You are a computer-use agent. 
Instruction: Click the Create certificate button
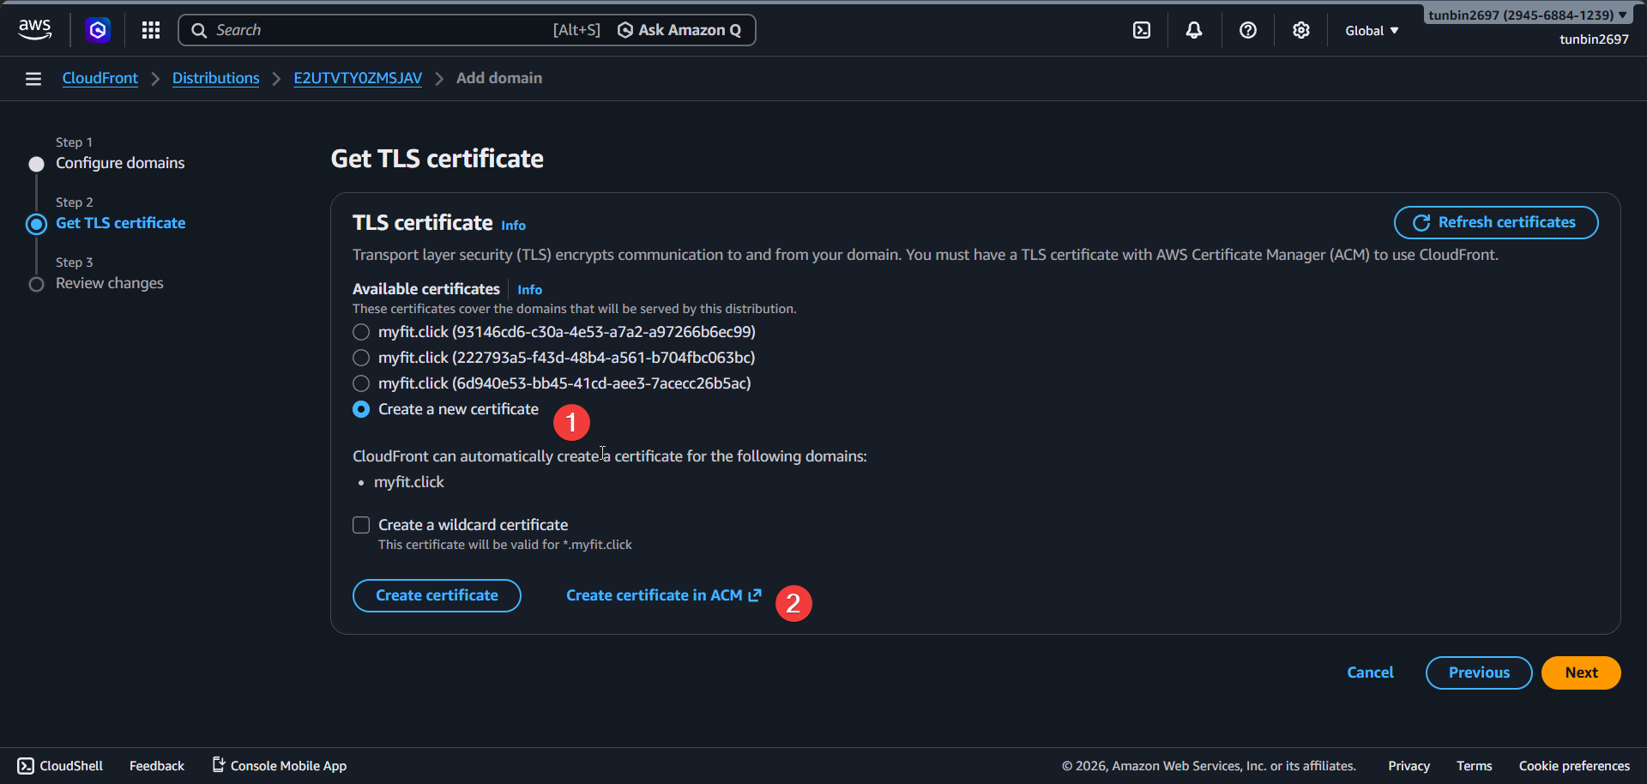[436, 594]
